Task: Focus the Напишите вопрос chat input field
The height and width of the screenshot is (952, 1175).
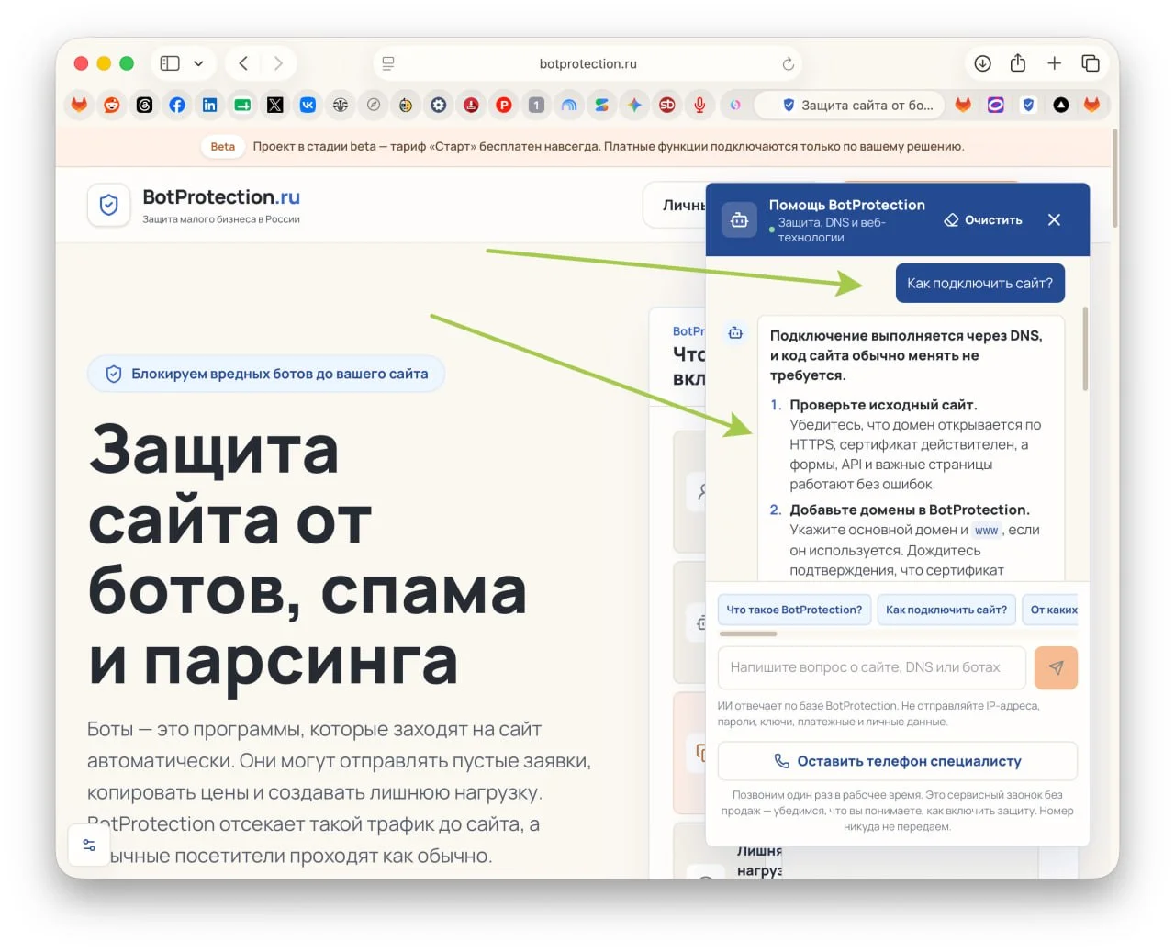Action: coord(871,667)
